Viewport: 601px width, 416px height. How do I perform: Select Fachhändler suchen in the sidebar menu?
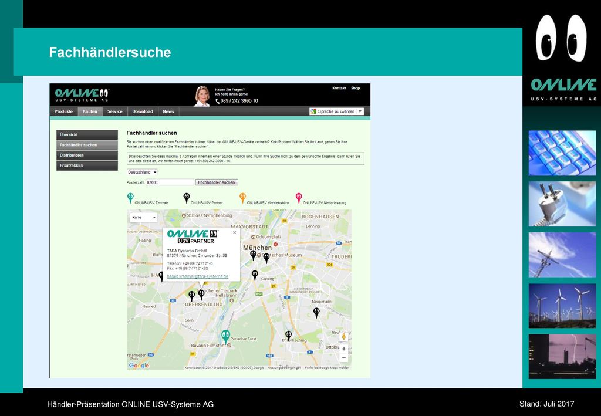(x=87, y=145)
